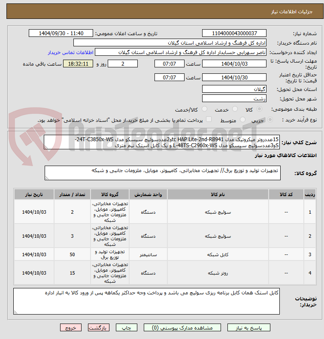Click سوئیچ شبکه in row 1
The width and height of the screenshot is (324, 339).
click(x=218, y=212)
